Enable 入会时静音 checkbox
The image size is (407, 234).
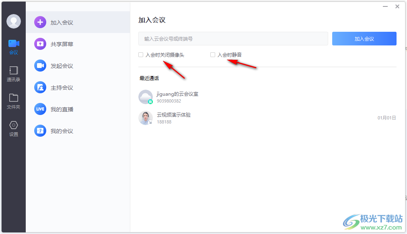[213, 55]
